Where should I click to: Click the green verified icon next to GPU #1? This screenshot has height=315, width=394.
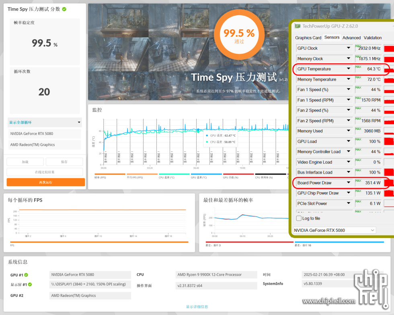[x=26, y=275]
